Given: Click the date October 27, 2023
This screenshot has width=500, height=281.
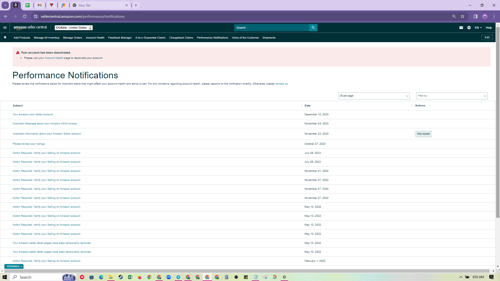Looking at the screenshot, I should pyautogui.click(x=315, y=144).
